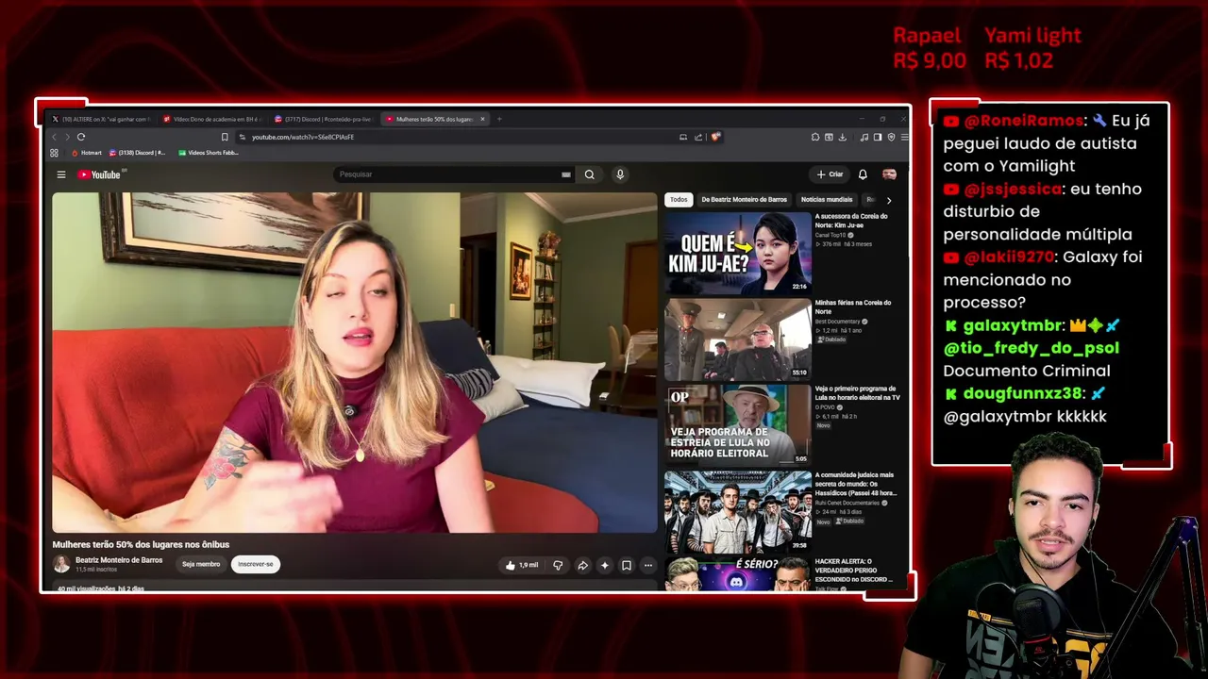Open the browser apps grid icon
Image resolution: width=1208 pixels, height=679 pixels.
tap(54, 153)
